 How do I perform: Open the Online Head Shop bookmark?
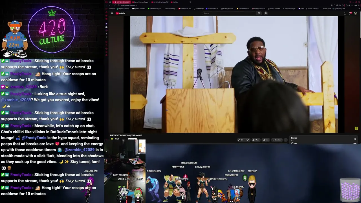tap(170, 9)
